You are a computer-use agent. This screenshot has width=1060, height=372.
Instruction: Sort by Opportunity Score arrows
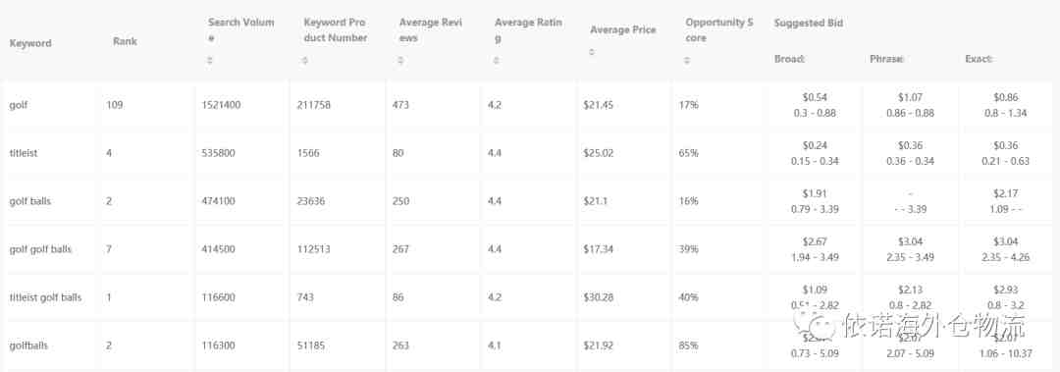click(x=687, y=60)
